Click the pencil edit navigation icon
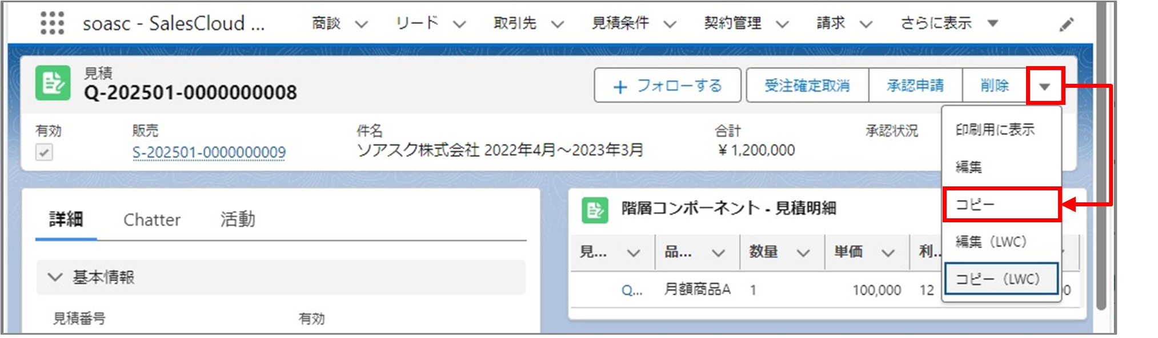Screen dimensions: 1158x338 point(1066,24)
